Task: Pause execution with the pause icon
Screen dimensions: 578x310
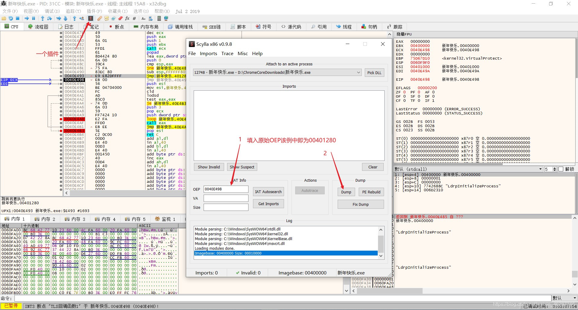Action: point(33,18)
